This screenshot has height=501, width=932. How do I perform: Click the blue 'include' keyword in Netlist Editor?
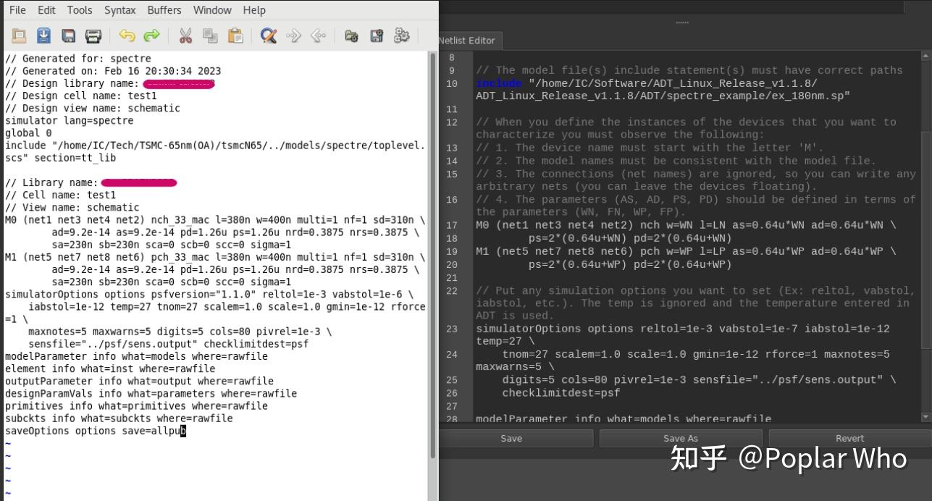pyautogui.click(x=499, y=83)
